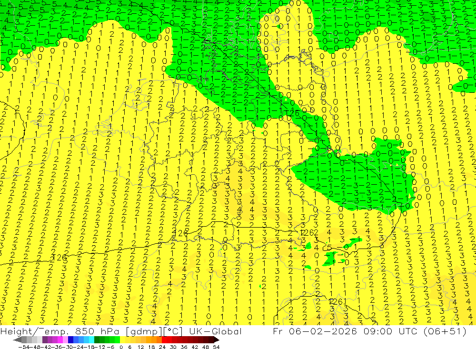Select the bright red legend swatch at 24

(164, 339)
